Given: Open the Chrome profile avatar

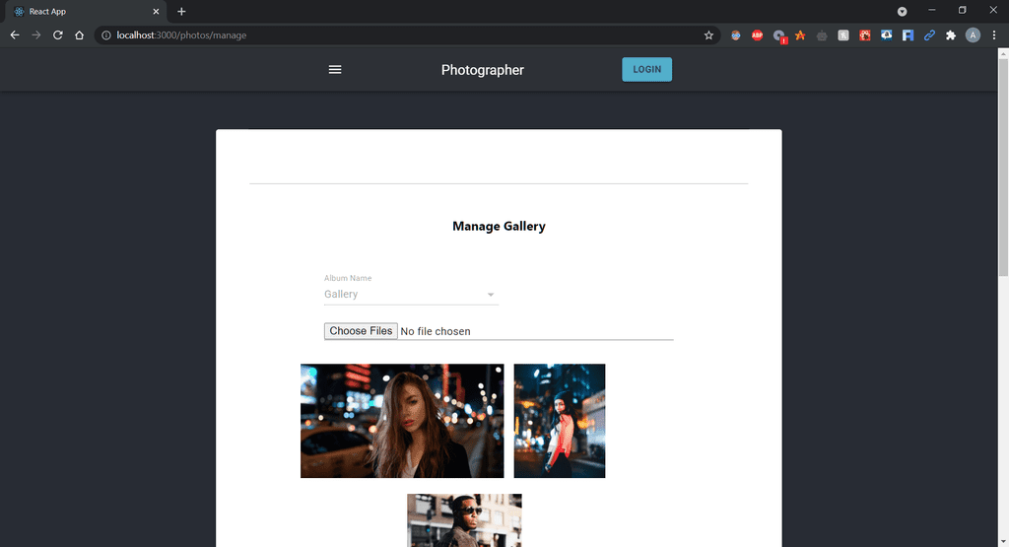Looking at the screenshot, I should pyautogui.click(x=973, y=35).
